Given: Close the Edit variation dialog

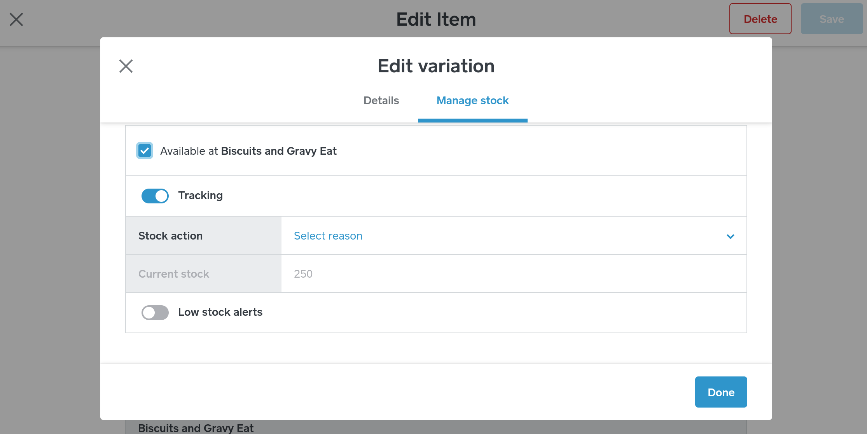Looking at the screenshot, I should 126,66.
